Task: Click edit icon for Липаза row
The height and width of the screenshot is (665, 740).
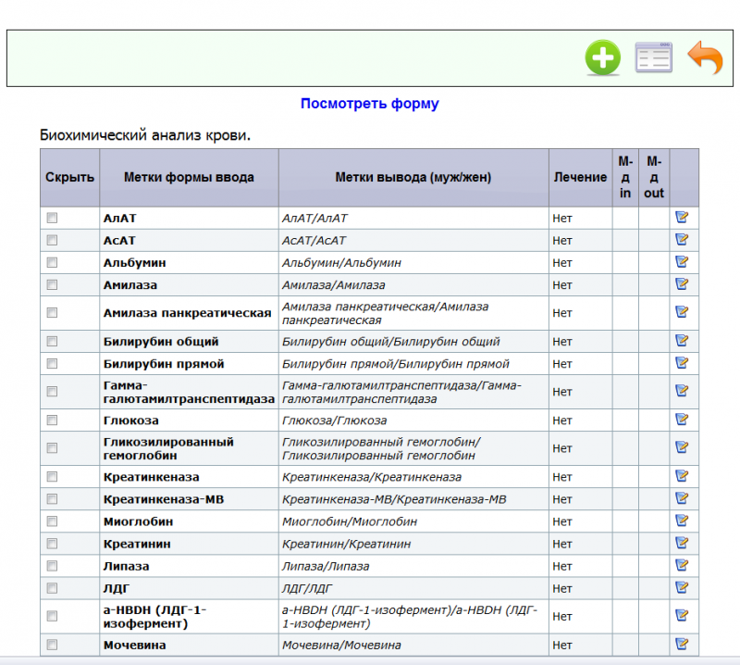Action: (683, 565)
